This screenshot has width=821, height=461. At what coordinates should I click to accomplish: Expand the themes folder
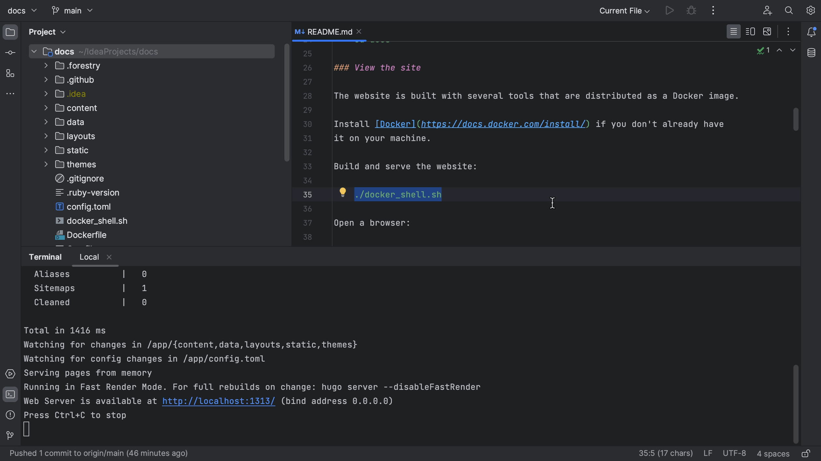[x=46, y=164]
